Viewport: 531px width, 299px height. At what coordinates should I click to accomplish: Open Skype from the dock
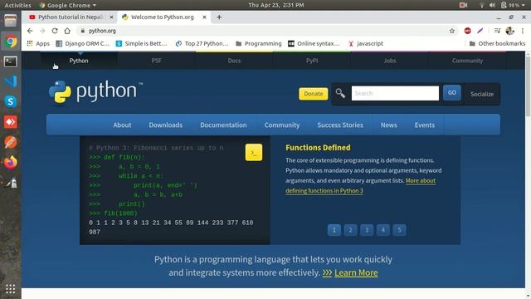point(11,101)
